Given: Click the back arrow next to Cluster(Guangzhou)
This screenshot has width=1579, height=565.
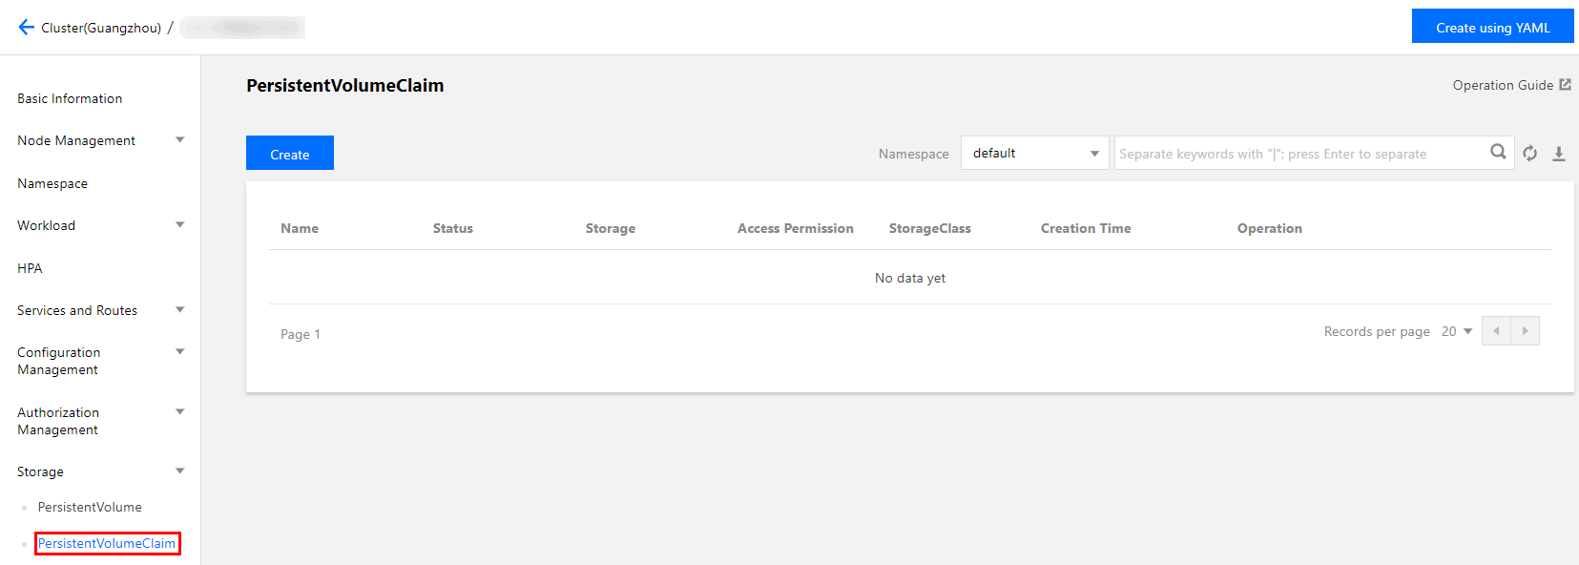Looking at the screenshot, I should point(26,28).
